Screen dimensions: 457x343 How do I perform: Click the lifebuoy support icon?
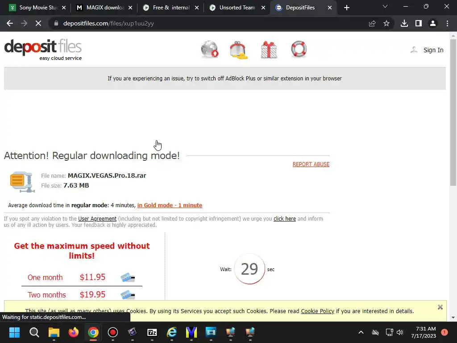point(299,49)
